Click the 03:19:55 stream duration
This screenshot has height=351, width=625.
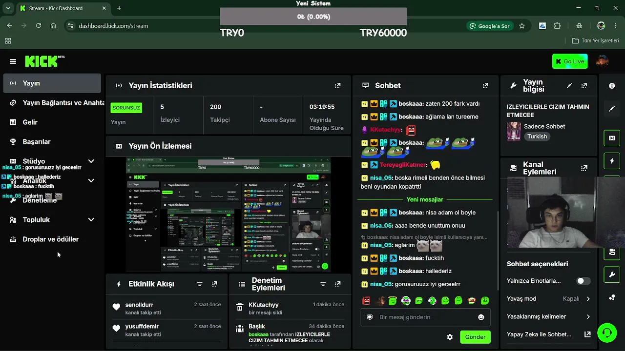(x=322, y=107)
